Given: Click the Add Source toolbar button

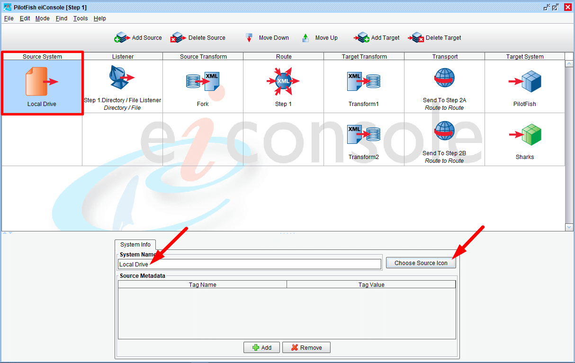Looking at the screenshot, I should 138,38.
